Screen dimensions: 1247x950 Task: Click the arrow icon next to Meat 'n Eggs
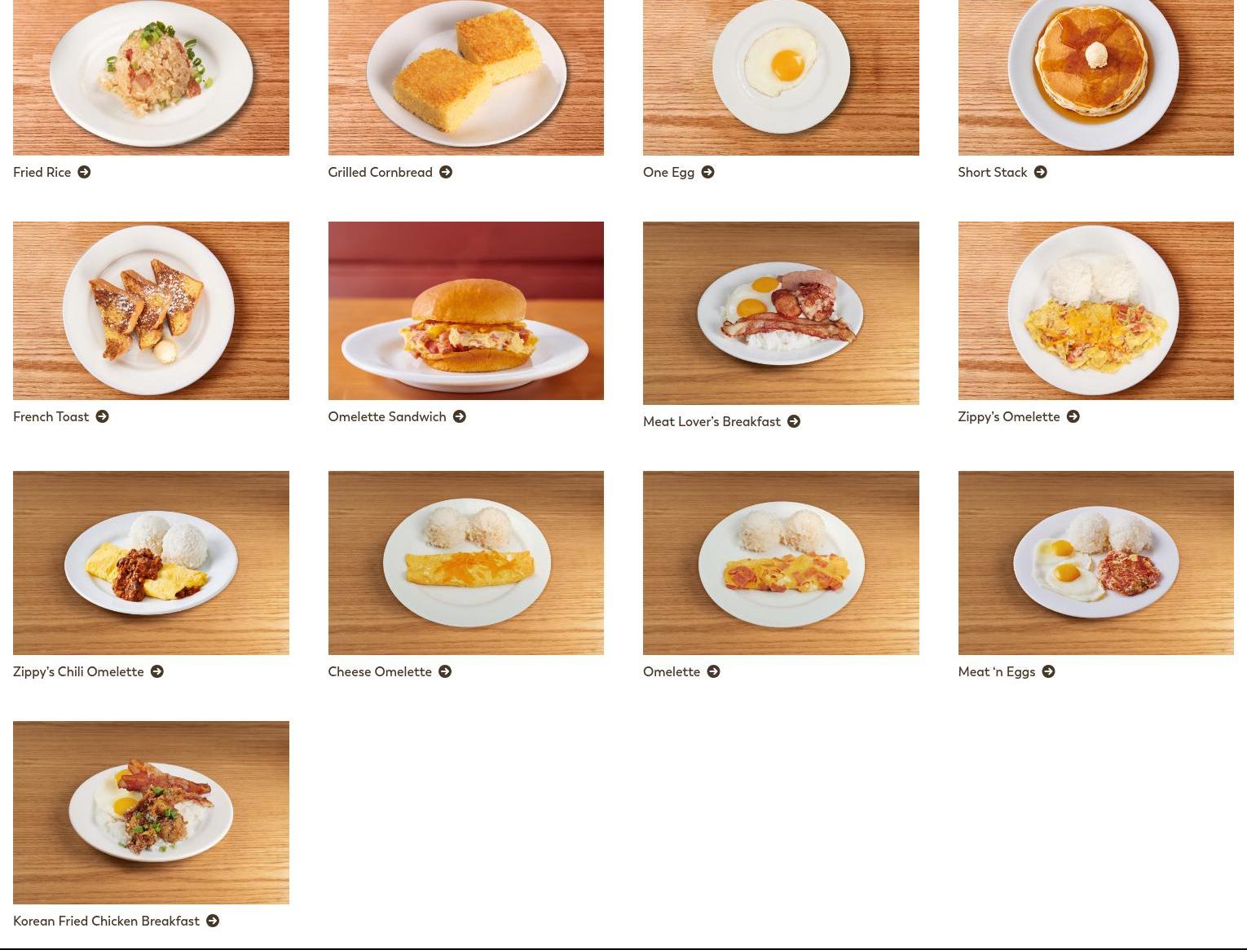pos(1049,671)
